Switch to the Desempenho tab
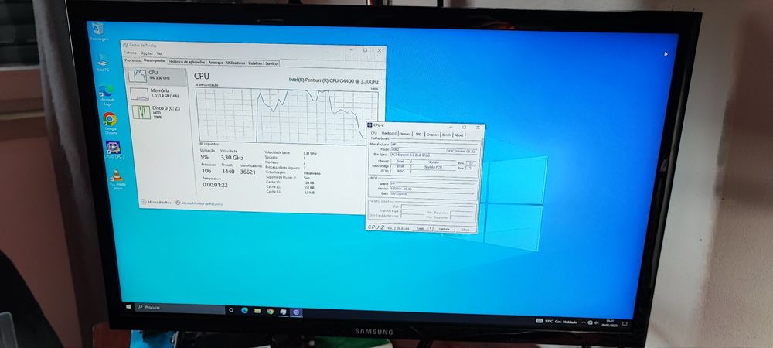 (155, 60)
